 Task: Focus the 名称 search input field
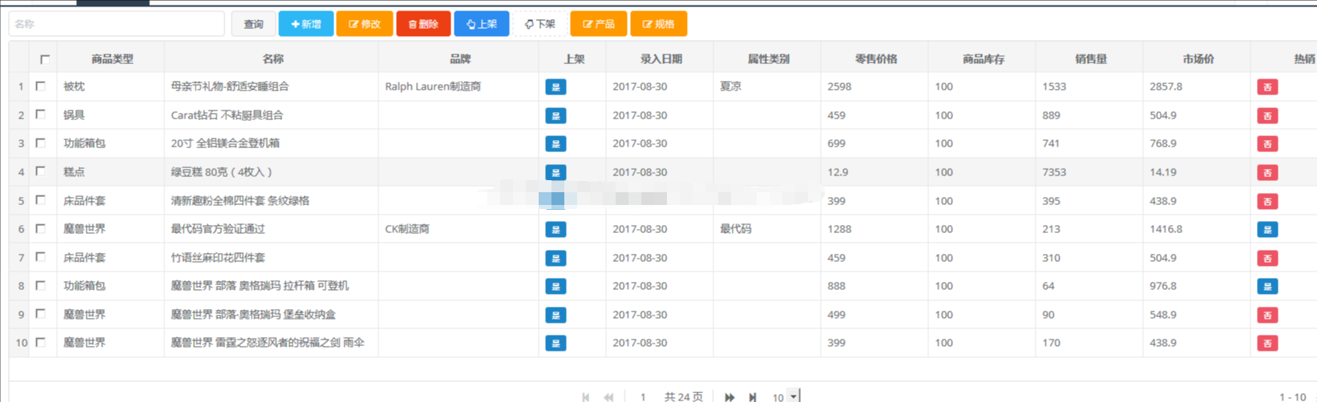(x=116, y=24)
